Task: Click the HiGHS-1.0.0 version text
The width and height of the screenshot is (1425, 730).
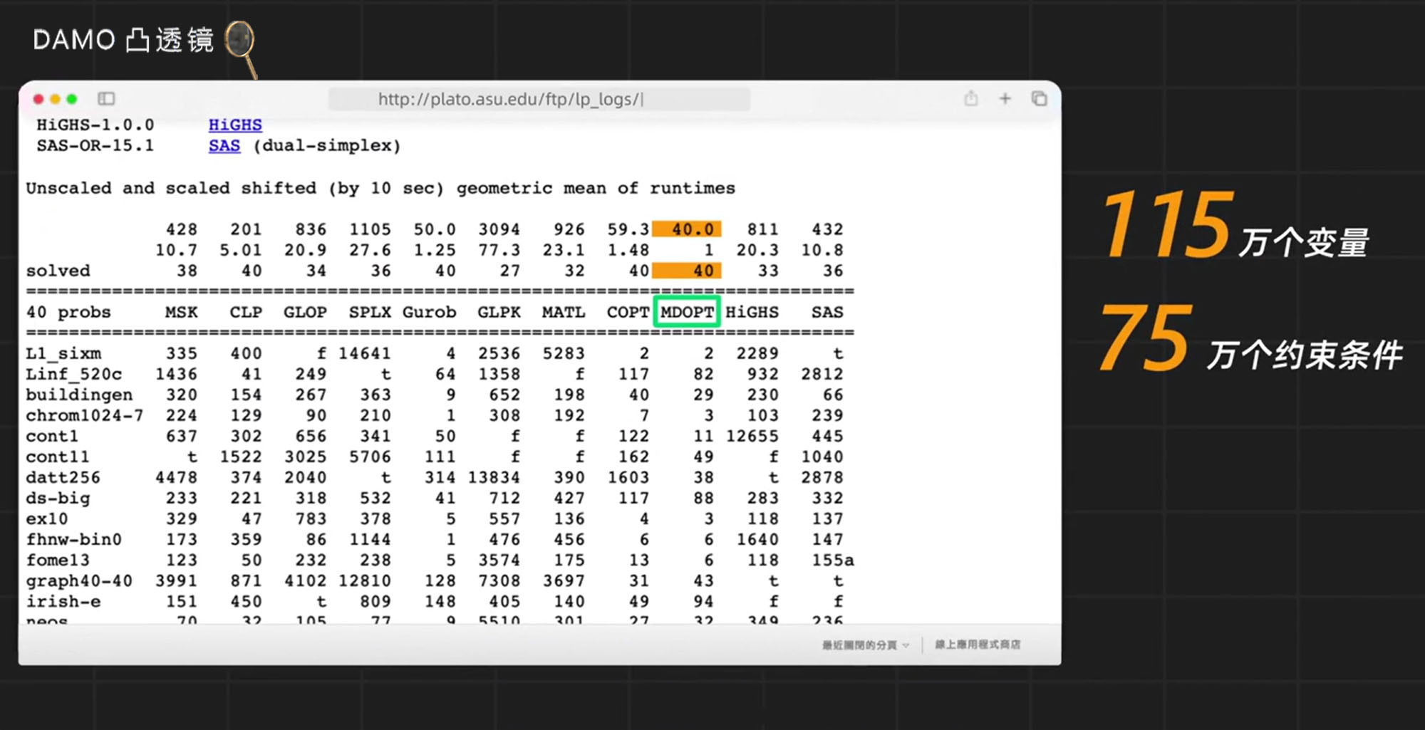Action: tap(95, 125)
